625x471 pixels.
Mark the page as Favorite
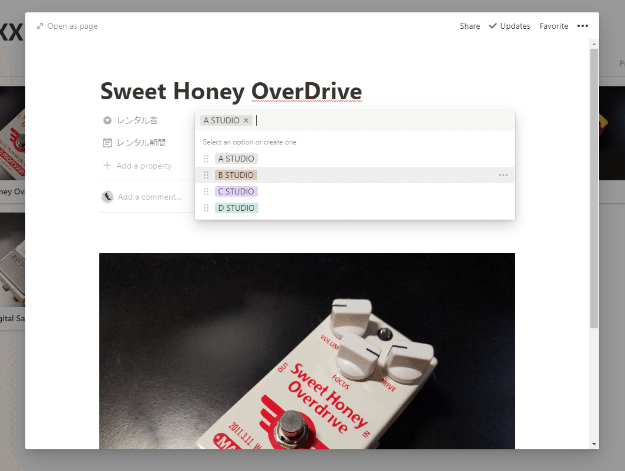554,26
